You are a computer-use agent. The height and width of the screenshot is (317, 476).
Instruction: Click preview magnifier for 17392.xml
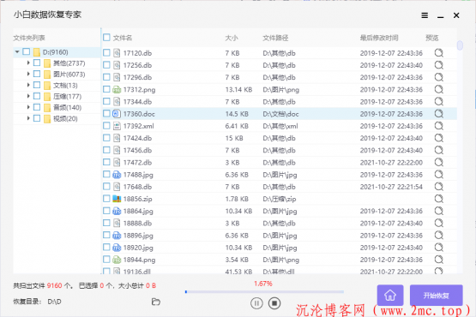click(438, 126)
